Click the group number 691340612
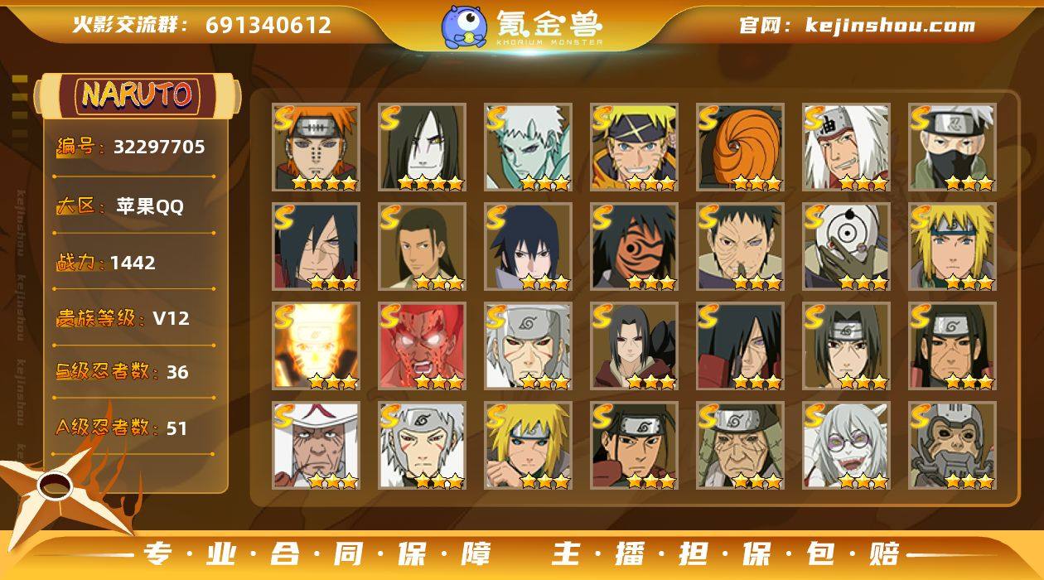 click(x=268, y=25)
